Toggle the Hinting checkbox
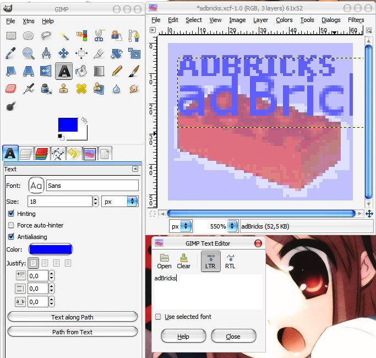This screenshot has width=376, height=358. point(11,214)
